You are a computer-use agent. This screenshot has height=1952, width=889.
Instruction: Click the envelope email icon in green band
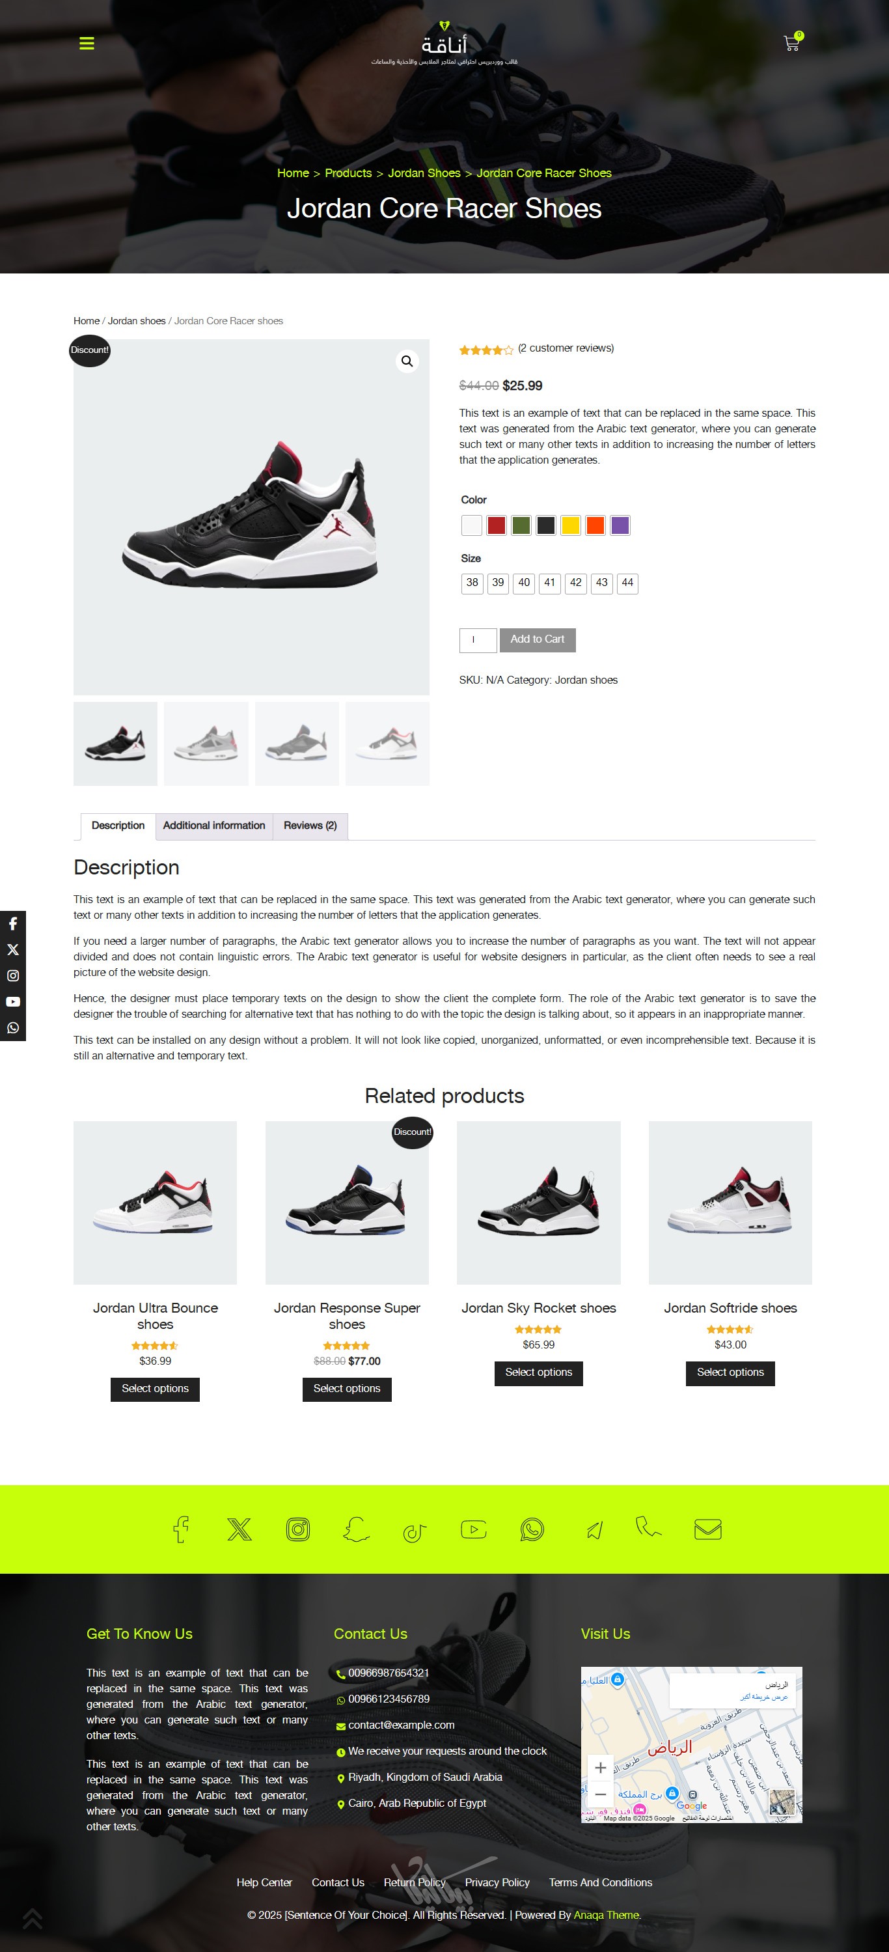point(707,1528)
